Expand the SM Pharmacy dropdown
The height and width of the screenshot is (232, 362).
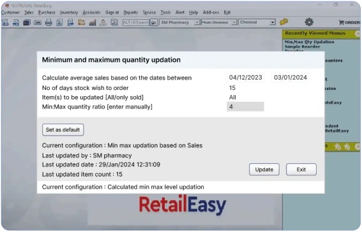coord(197,22)
